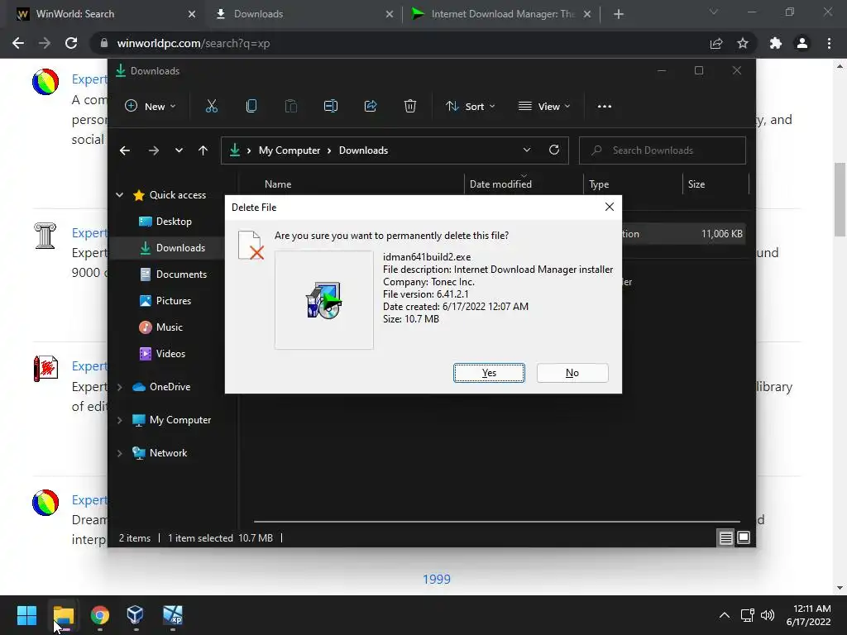Select Downloads in the sidebar
Screen dimensions: 847x635
pos(180,248)
